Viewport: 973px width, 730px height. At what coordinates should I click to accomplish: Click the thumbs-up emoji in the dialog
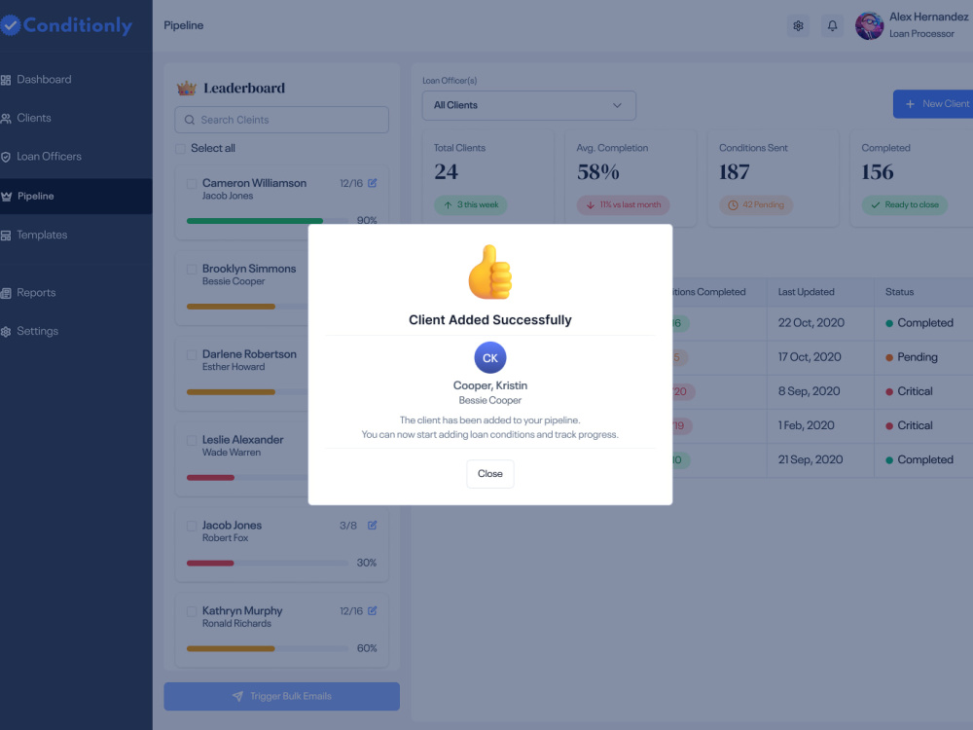point(490,272)
